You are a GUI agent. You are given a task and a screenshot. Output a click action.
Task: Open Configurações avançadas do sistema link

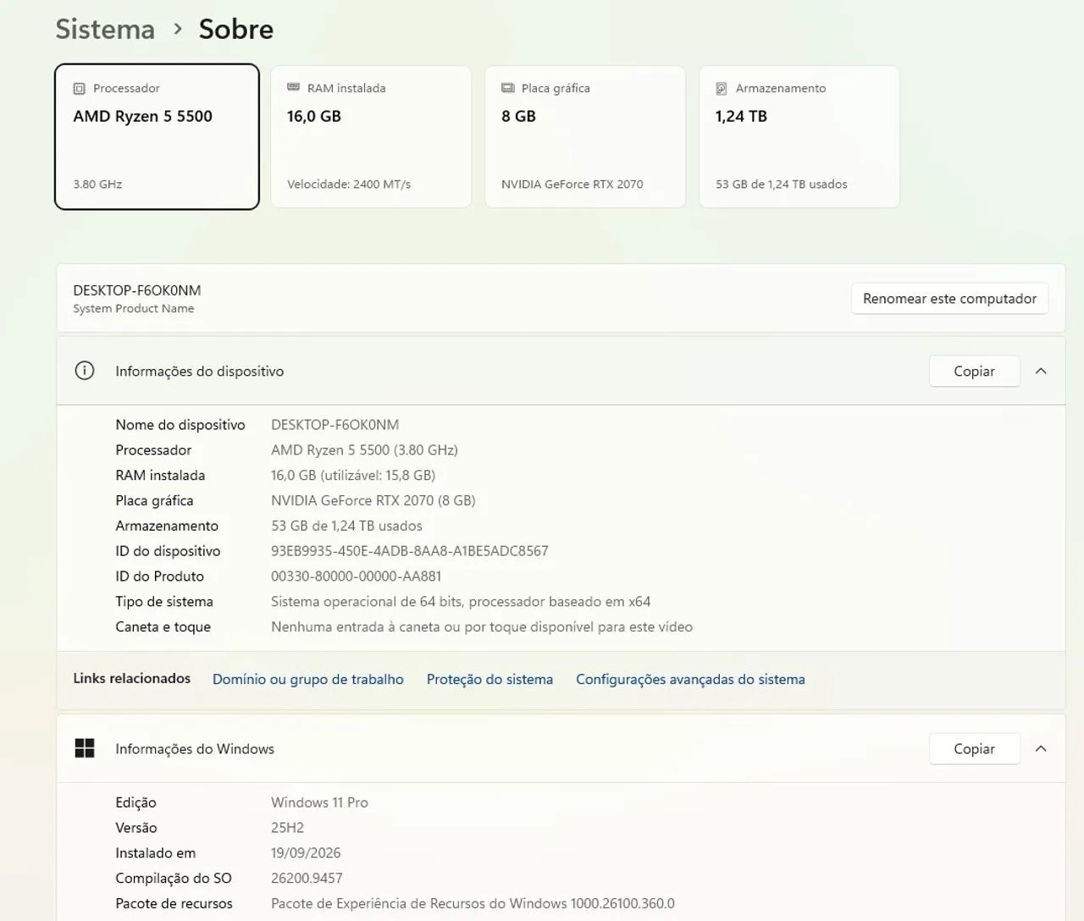click(690, 679)
